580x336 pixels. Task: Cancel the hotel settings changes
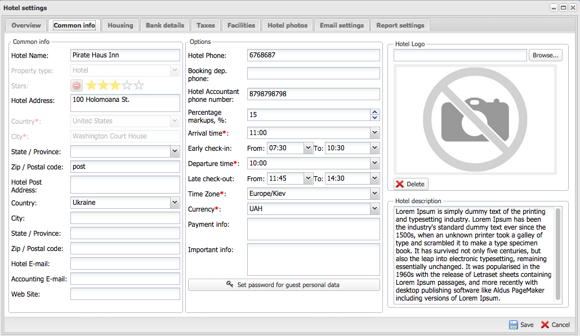point(555,325)
